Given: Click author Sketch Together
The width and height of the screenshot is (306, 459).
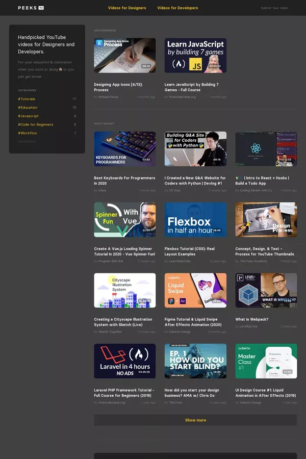Looking at the screenshot, I should coord(110,331).
